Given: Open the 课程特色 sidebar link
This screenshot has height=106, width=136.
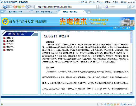Looking at the screenshot, I should pos(10,47).
